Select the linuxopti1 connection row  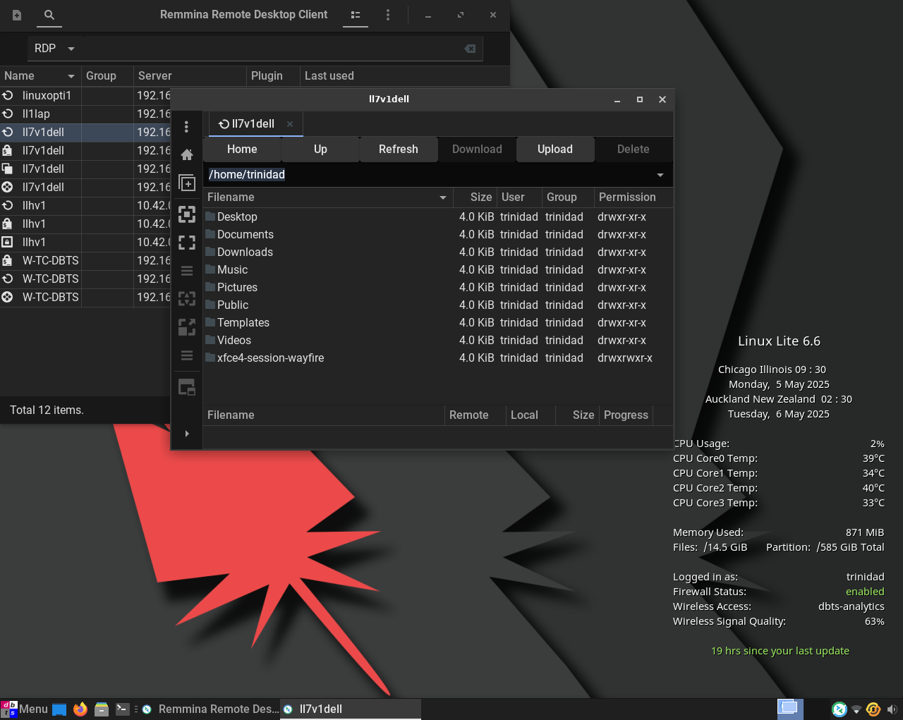(x=85, y=96)
